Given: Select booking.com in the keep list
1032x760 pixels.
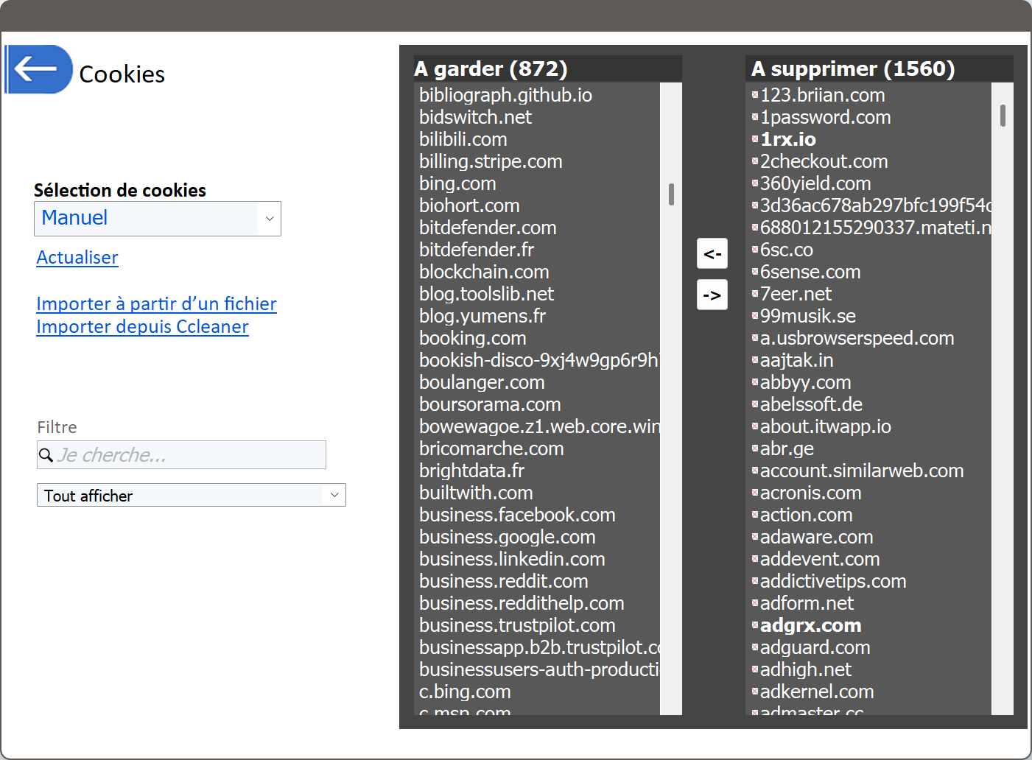Looking at the screenshot, I should tap(473, 338).
